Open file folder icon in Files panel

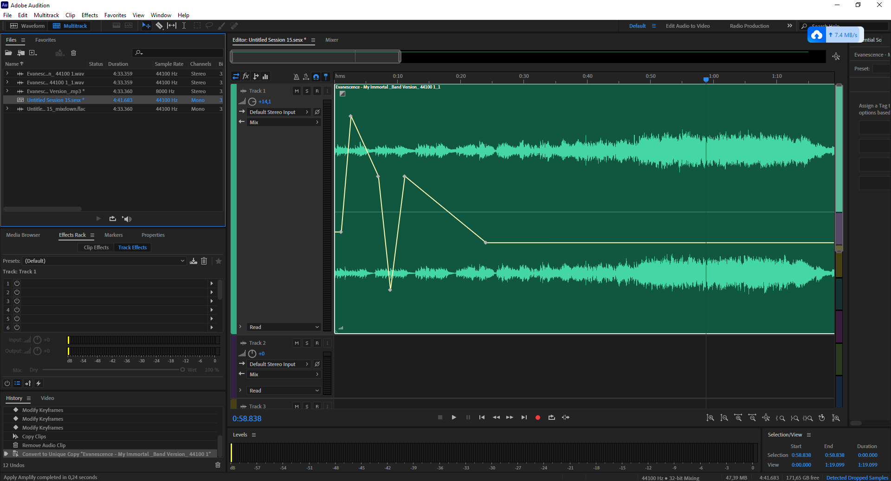coord(8,53)
